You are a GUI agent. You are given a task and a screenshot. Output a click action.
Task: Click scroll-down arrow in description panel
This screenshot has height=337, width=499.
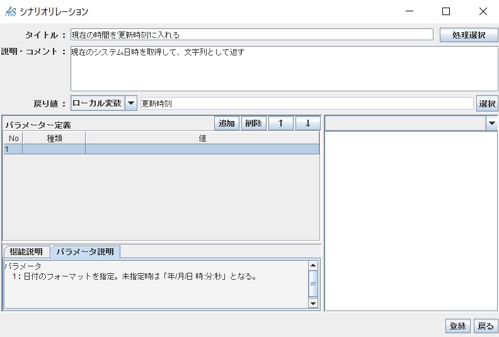click(x=313, y=303)
